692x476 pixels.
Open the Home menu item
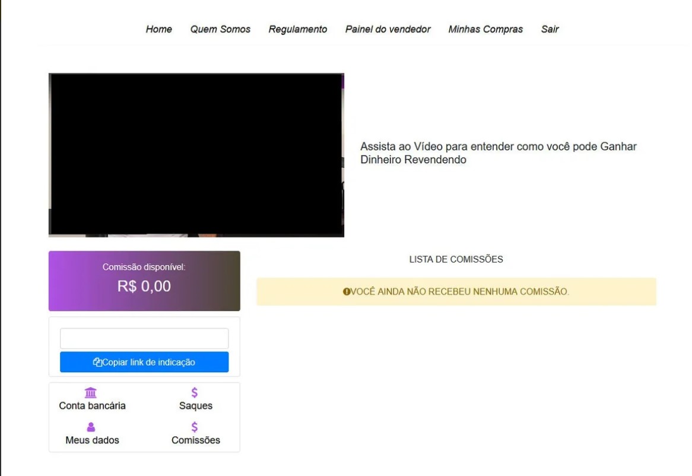pyautogui.click(x=159, y=28)
